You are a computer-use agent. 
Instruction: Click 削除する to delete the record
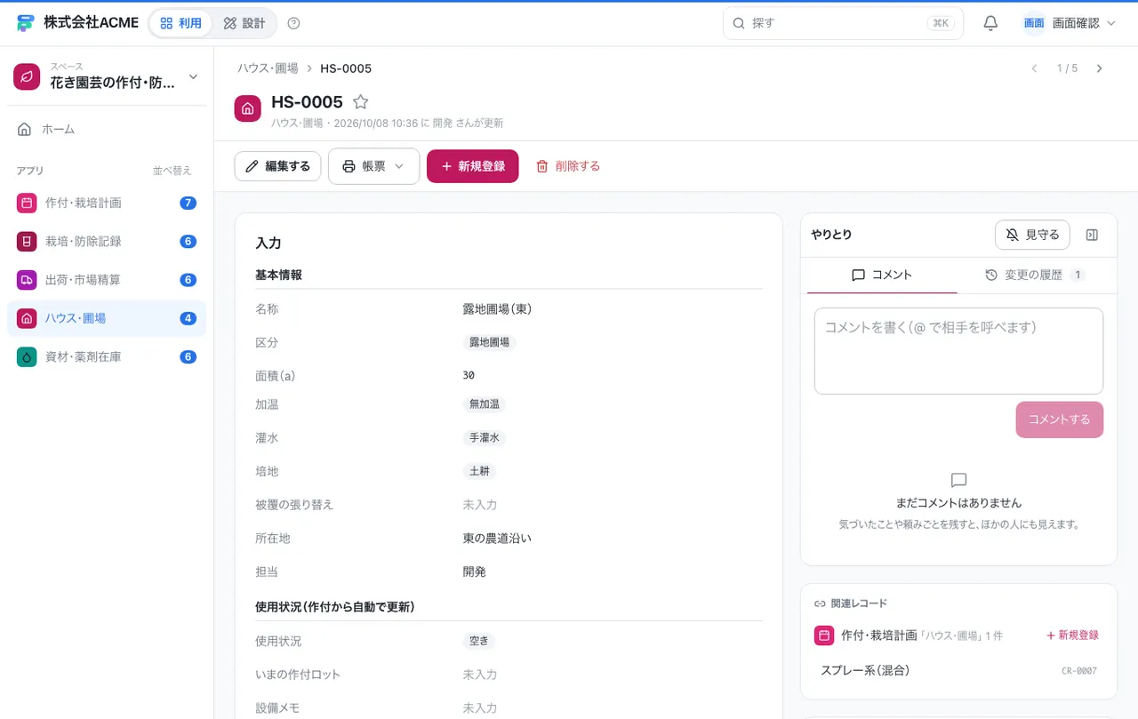[x=568, y=166]
